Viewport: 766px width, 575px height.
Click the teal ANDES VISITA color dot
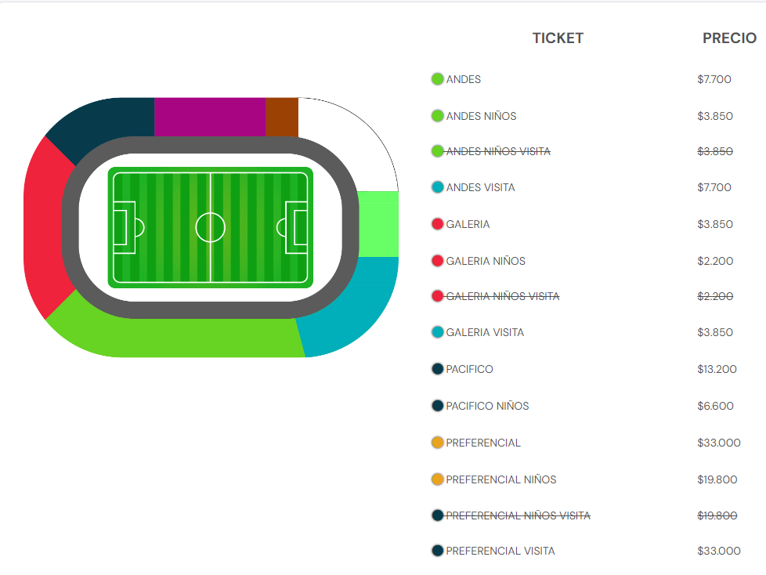(x=437, y=187)
